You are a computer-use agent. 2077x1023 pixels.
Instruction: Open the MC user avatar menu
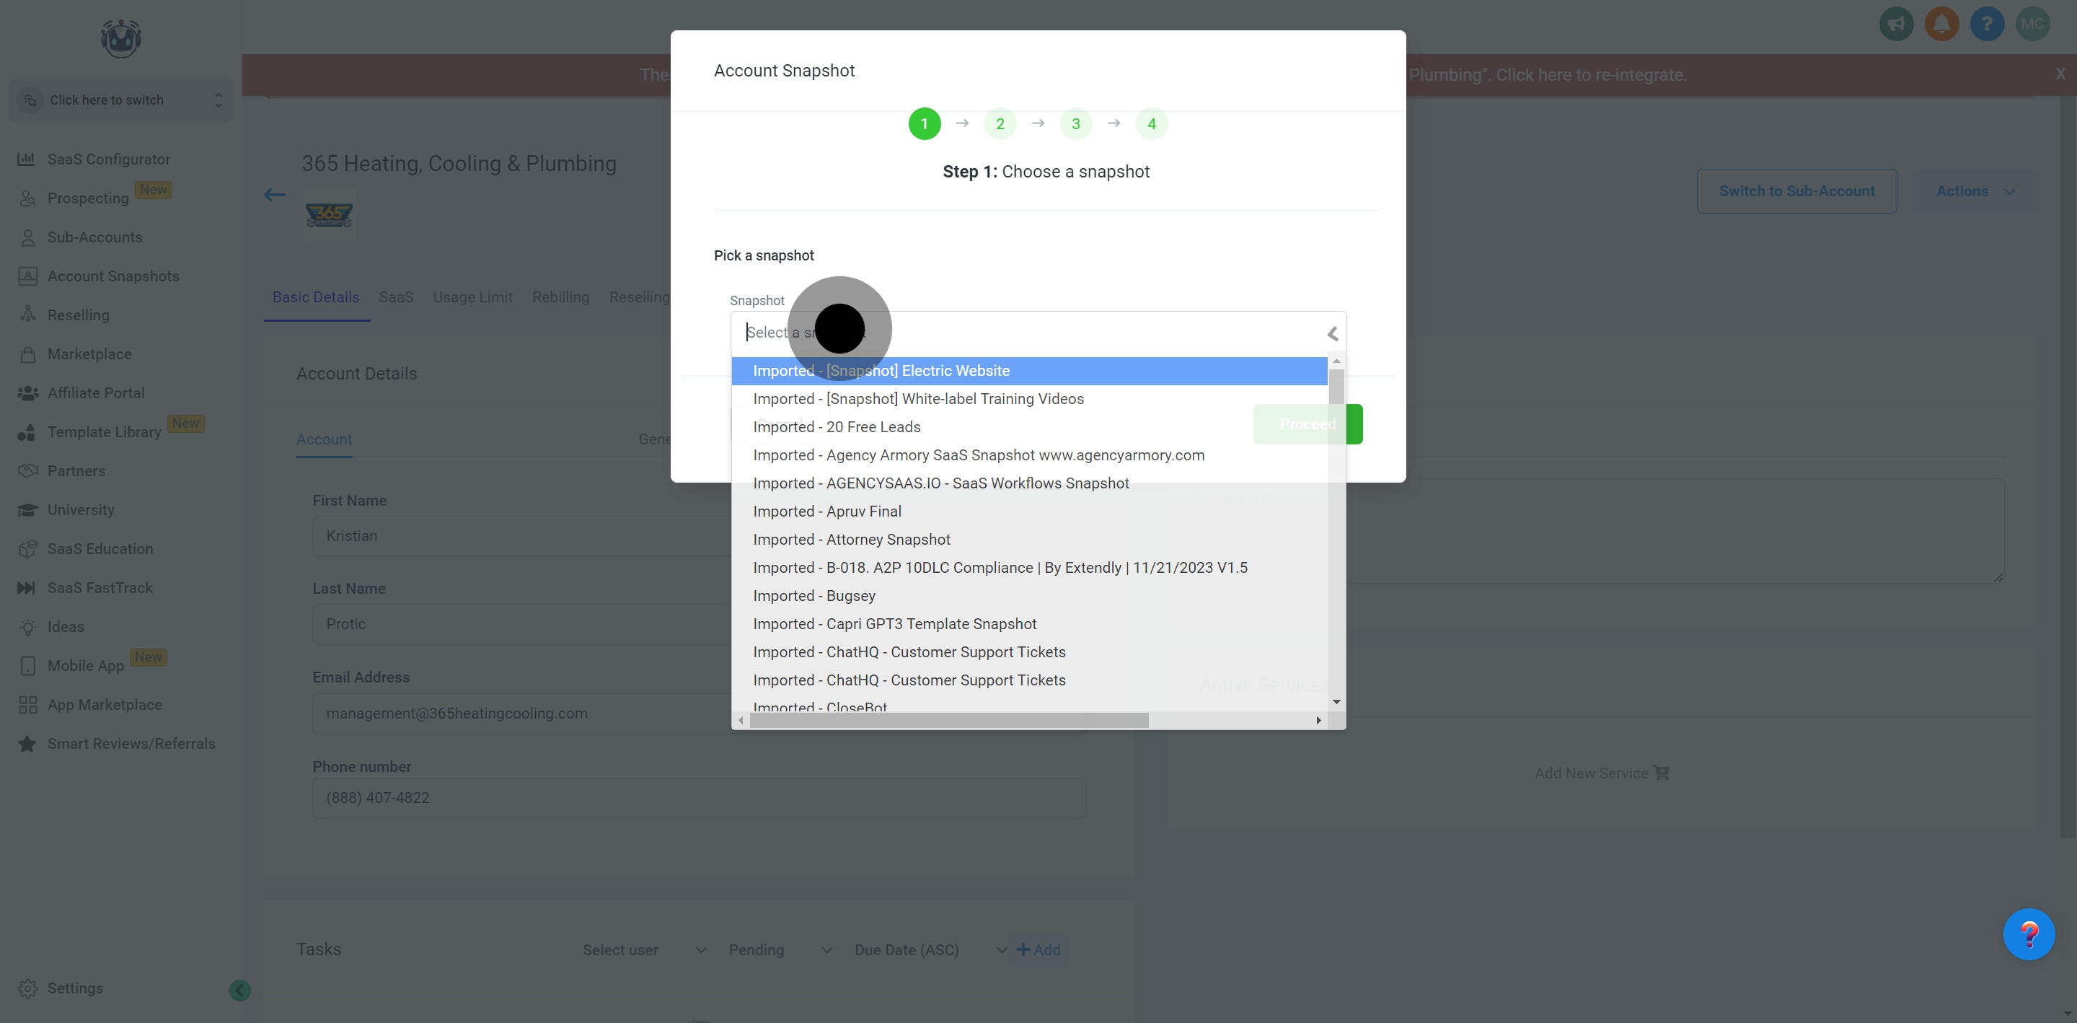pos(2032,25)
